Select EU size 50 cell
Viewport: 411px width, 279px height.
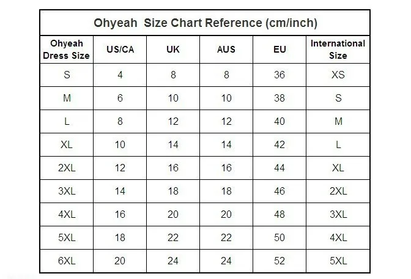click(280, 237)
